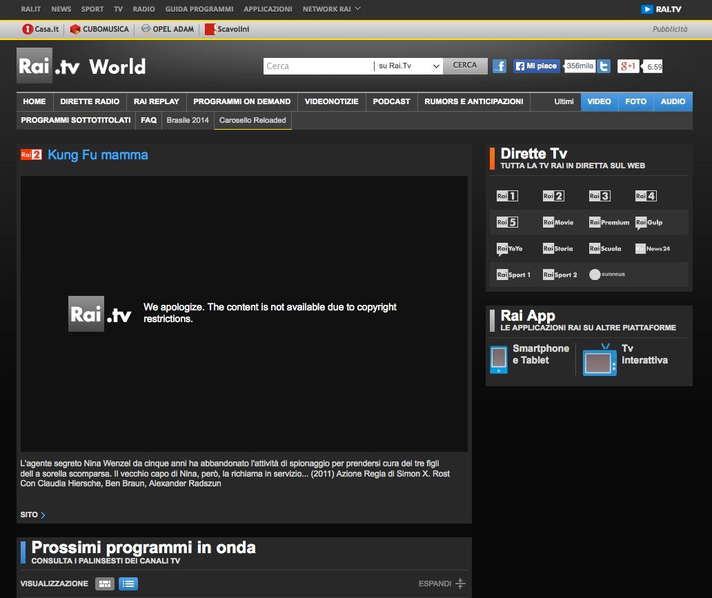
Task: Click the SPORT link in top bar
Action: click(x=92, y=9)
